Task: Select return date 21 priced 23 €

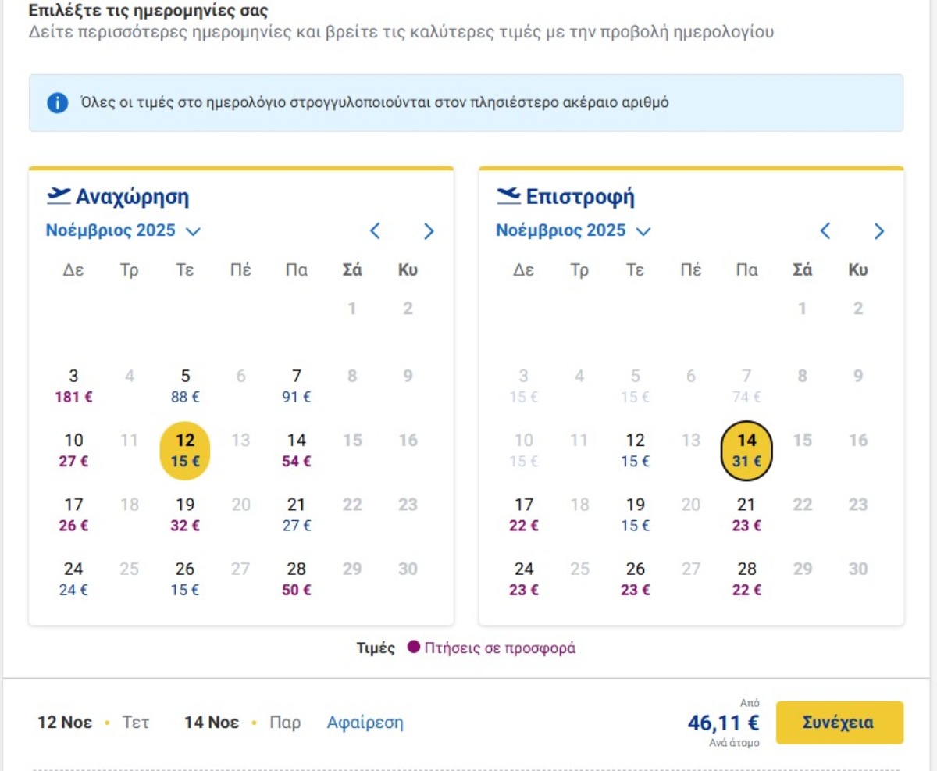Action: (x=746, y=514)
